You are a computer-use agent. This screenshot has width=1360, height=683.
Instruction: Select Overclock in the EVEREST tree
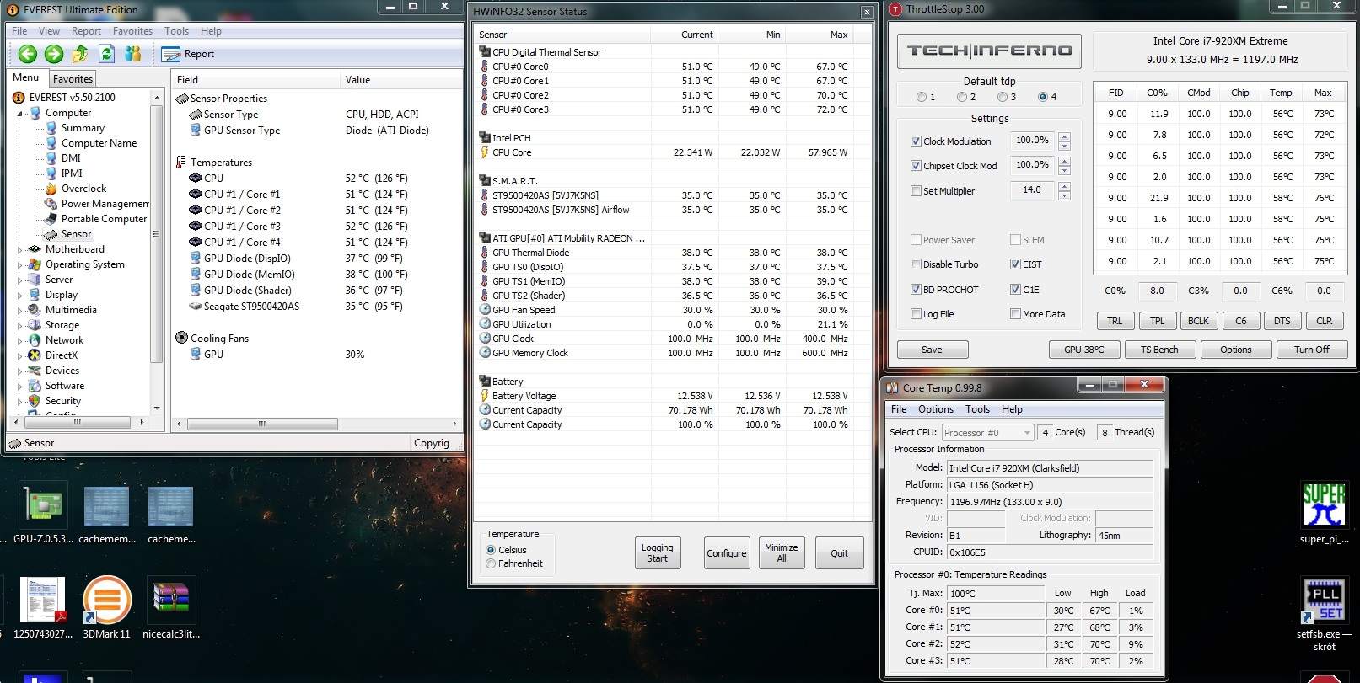(x=83, y=189)
